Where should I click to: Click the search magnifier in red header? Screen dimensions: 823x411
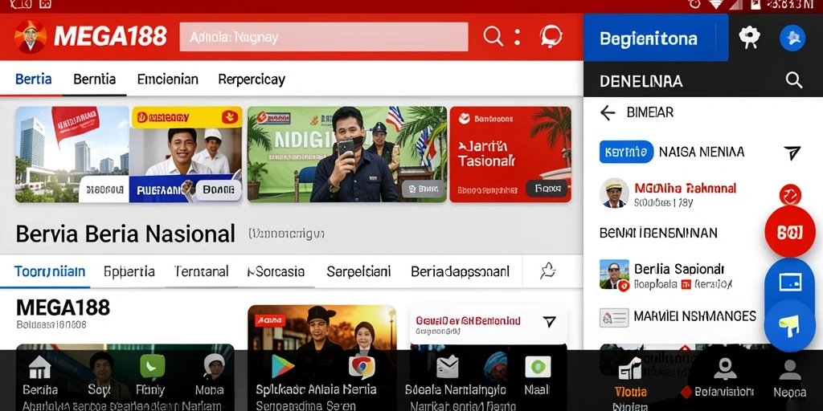point(493,36)
